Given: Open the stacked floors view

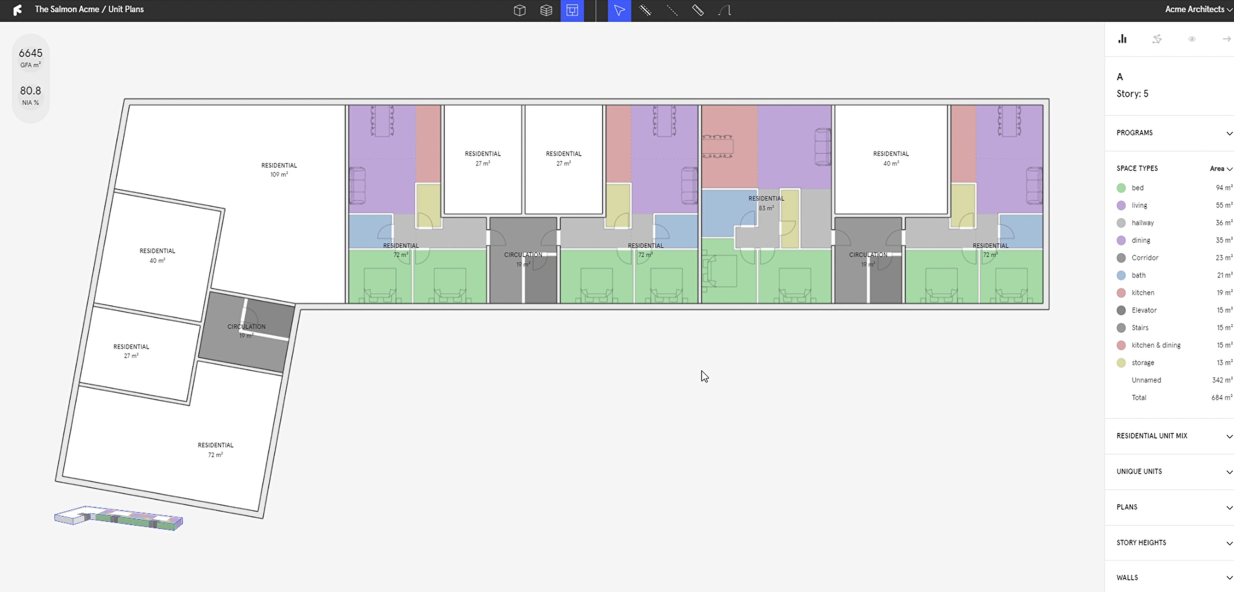Looking at the screenshot, I should [546, 10].
